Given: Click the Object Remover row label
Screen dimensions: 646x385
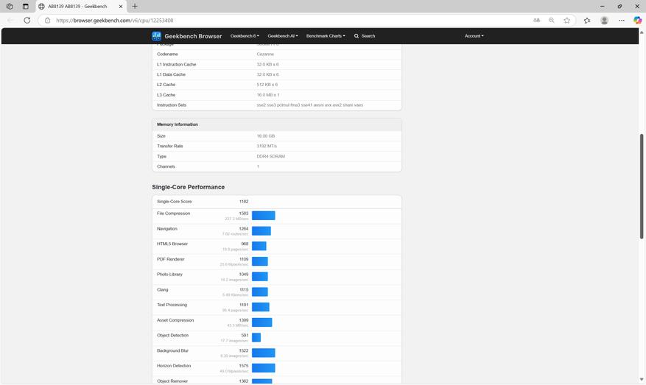Looking at the screenshot, I should (x=172, y=381).
